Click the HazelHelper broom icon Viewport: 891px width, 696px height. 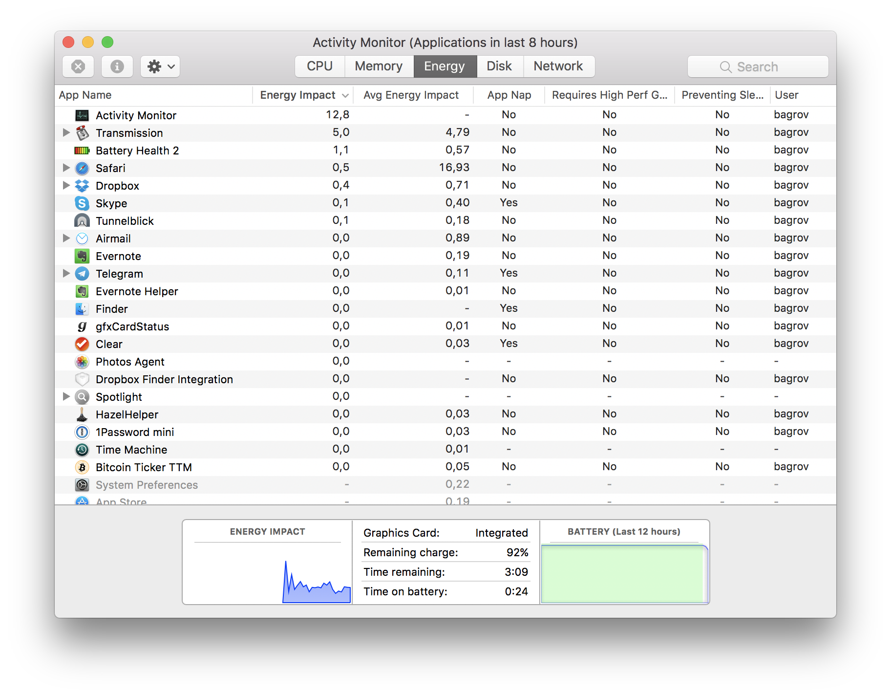pyautogui.click(x=82, y=414)
